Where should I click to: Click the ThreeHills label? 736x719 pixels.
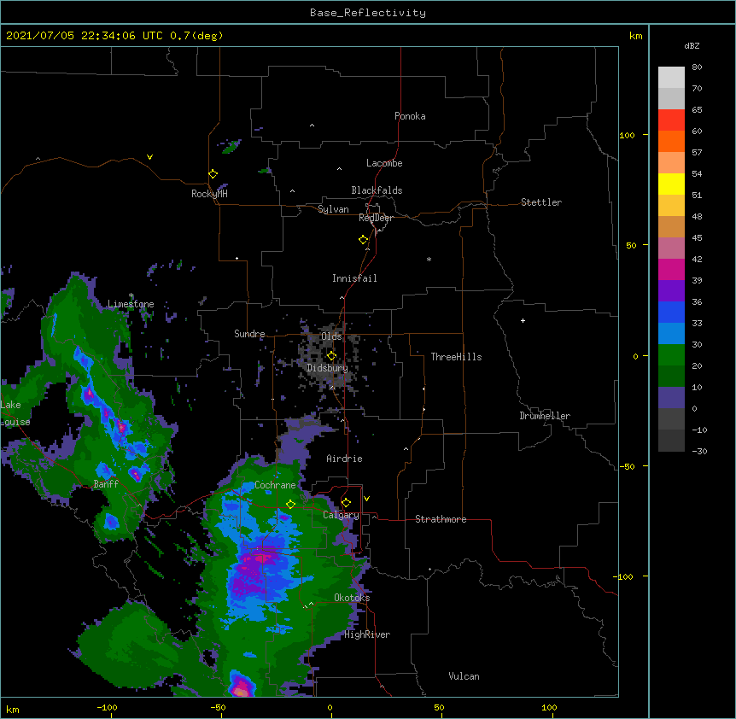[456, 357]
